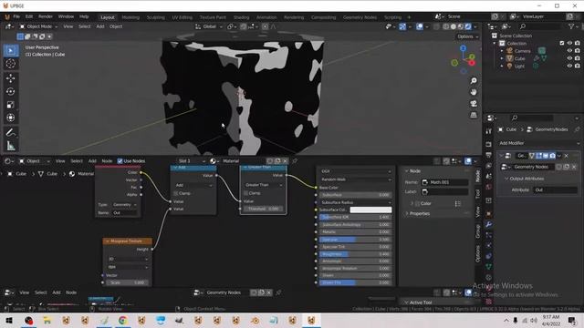
Task: Open the Slot 1 material slot dropdown
Action: (x=191, y=161)
